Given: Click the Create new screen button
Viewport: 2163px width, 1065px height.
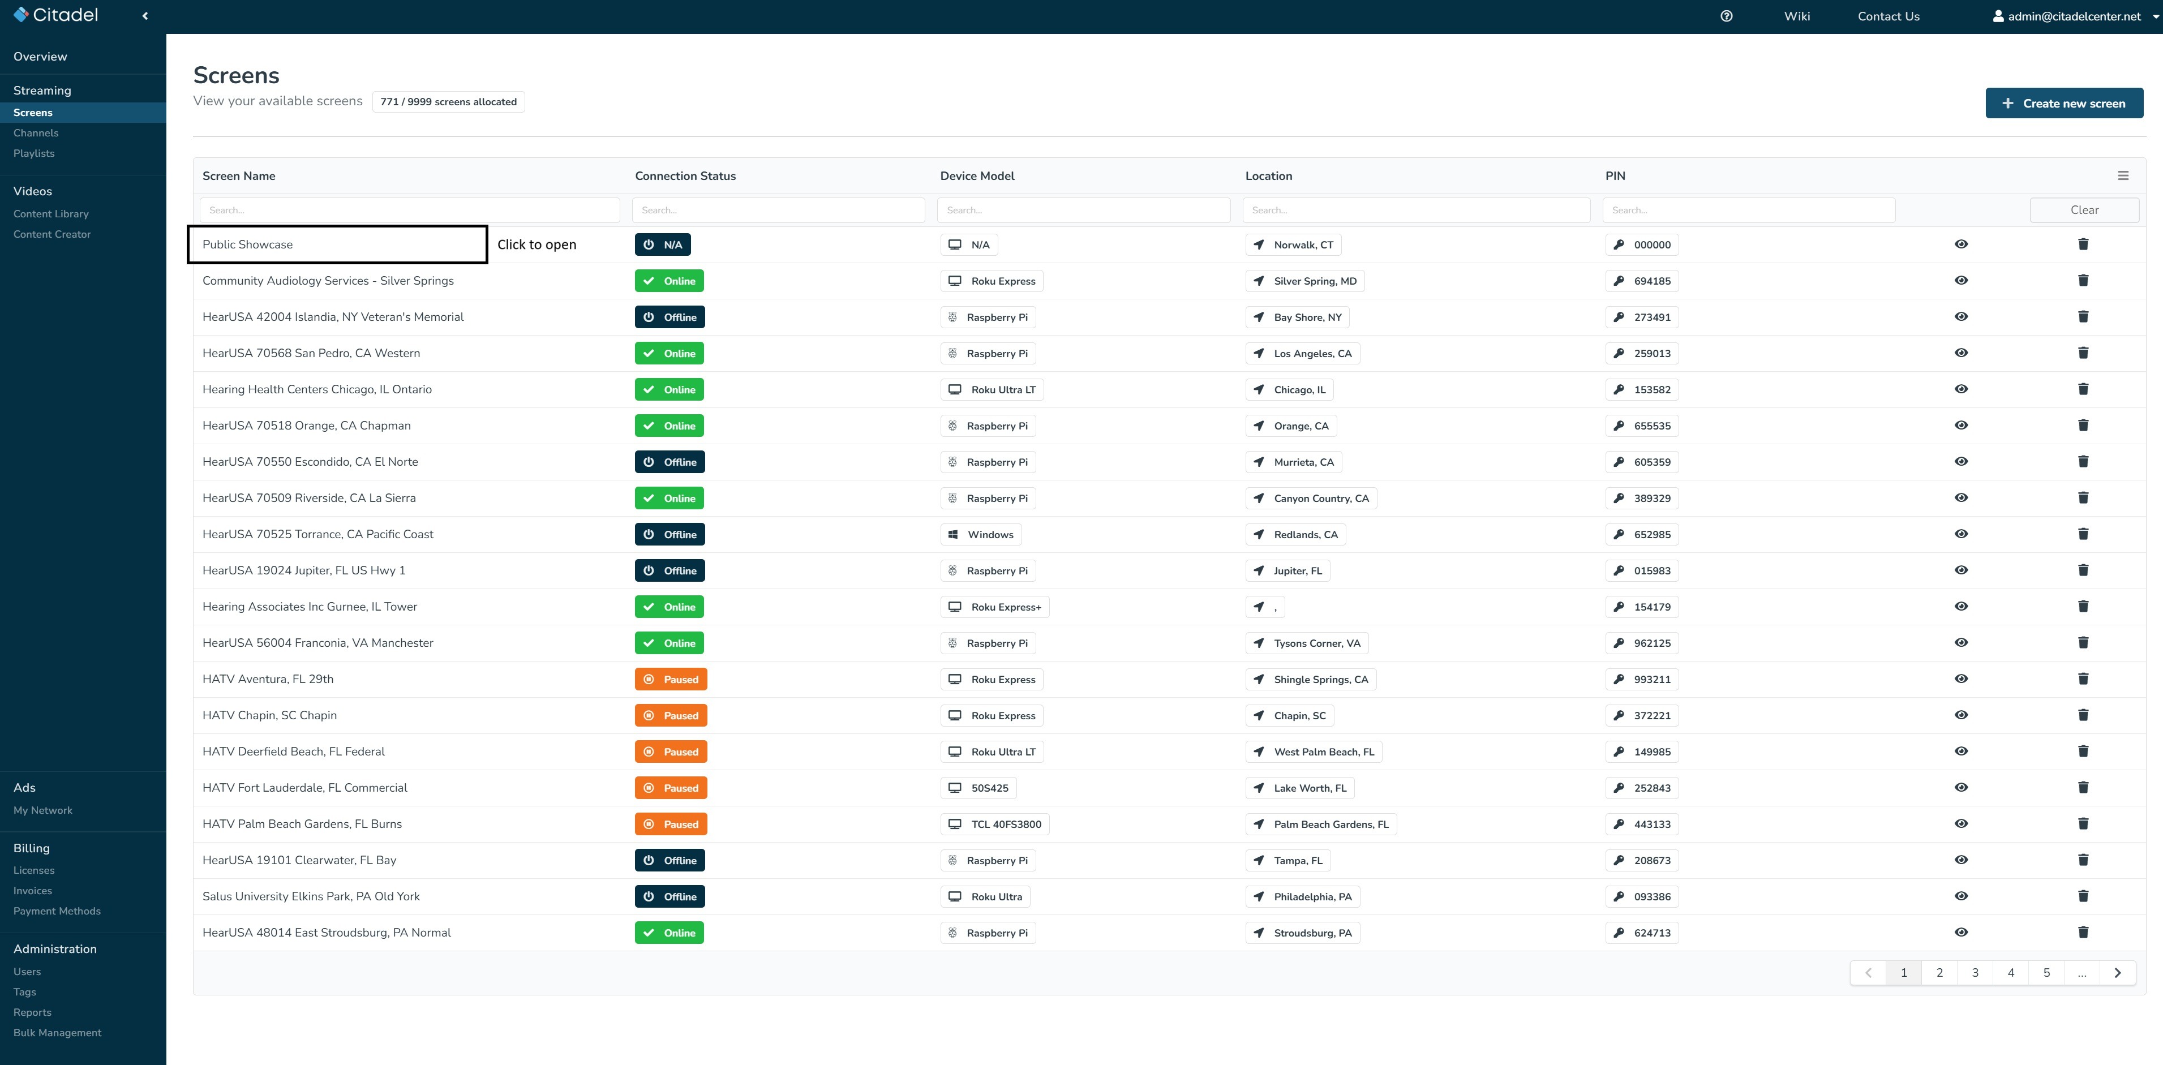Looking at the screenshot, I should point(2063,104).
